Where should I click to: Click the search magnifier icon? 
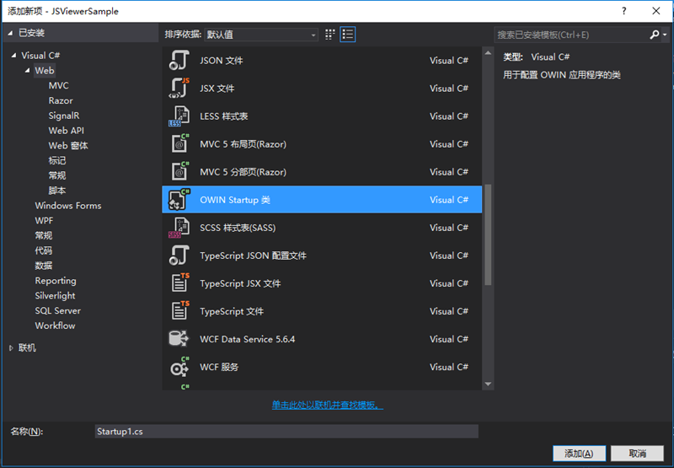point(655,35)
